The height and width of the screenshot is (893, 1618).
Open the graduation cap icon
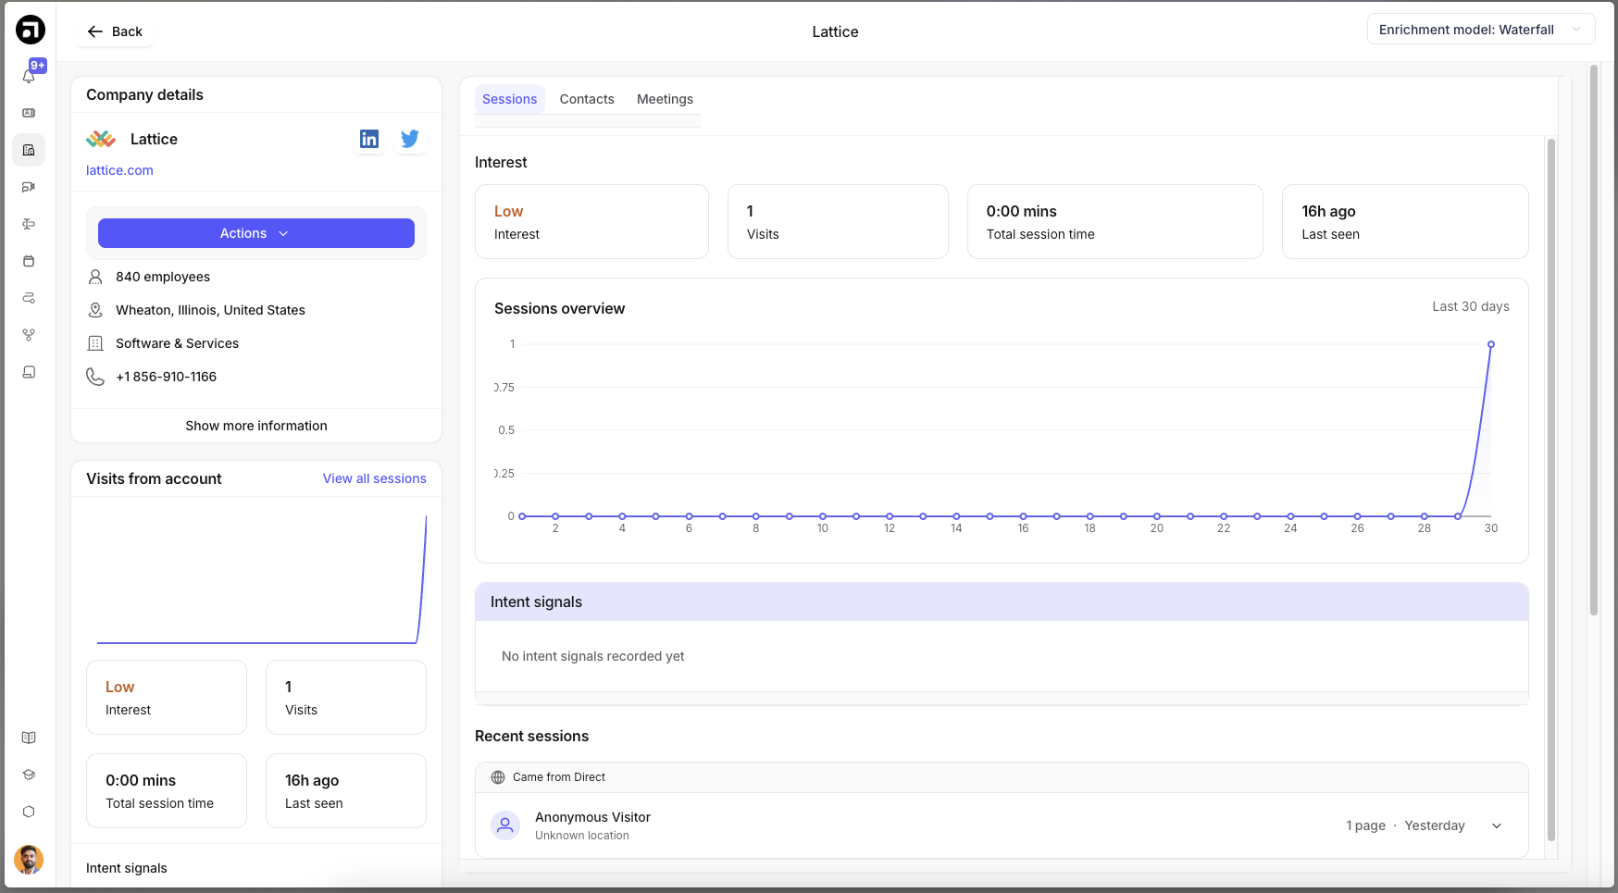click(29, 775)
